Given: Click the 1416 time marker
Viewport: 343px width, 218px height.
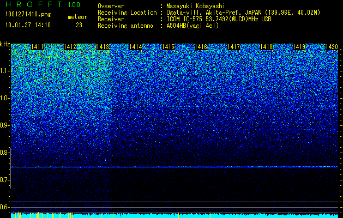Looking at the screenshot, I should point(201,47).
